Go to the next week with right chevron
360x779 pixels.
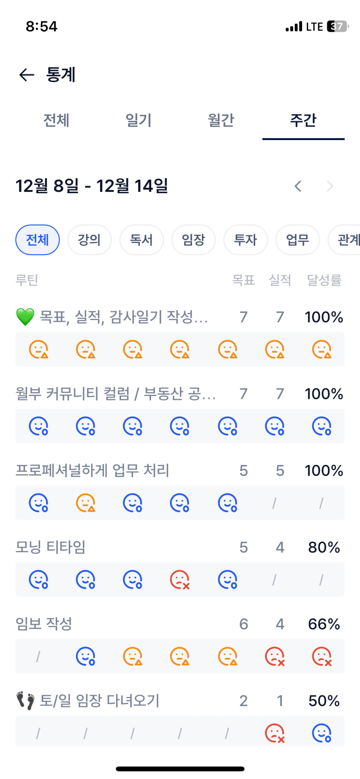(x=330, y=186)
